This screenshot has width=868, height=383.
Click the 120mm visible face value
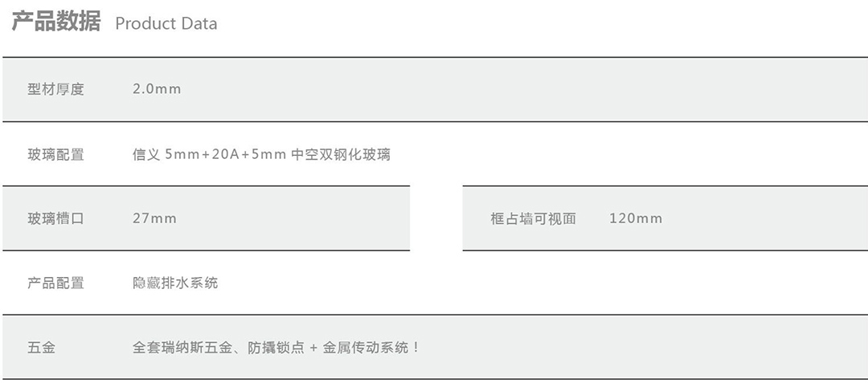coord(636,218)
